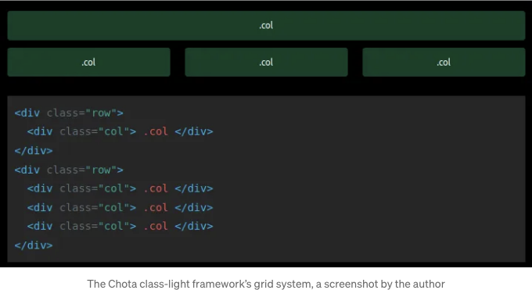Viewport: 532px width, 290px height.
Task: Click "screenshot by the author" caption text
Action: (x=384, y=284)
